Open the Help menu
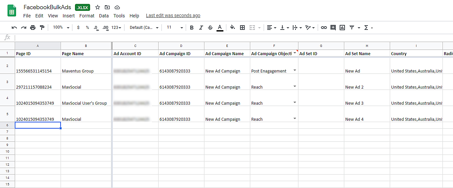The width and height of the screenshot is (453, 188). [134, 15]
